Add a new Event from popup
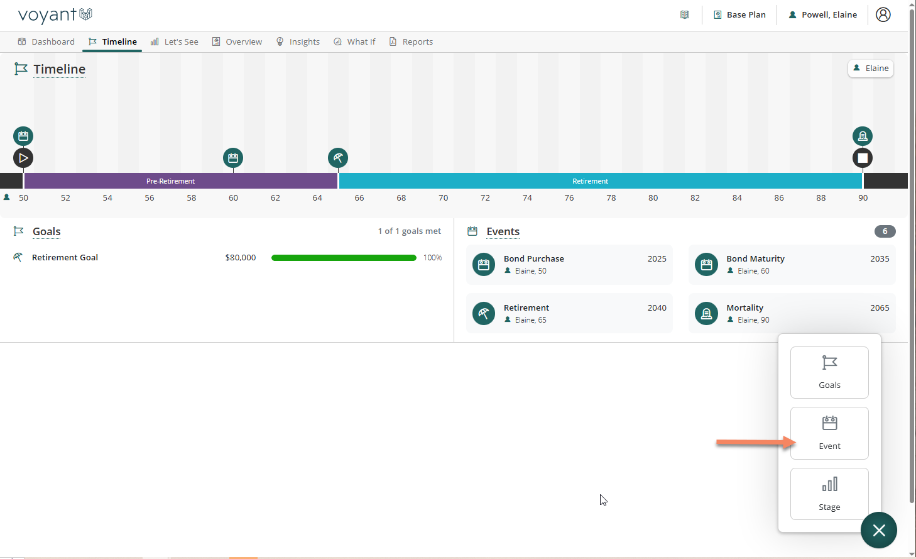The image size is (916, 559). 829,433
